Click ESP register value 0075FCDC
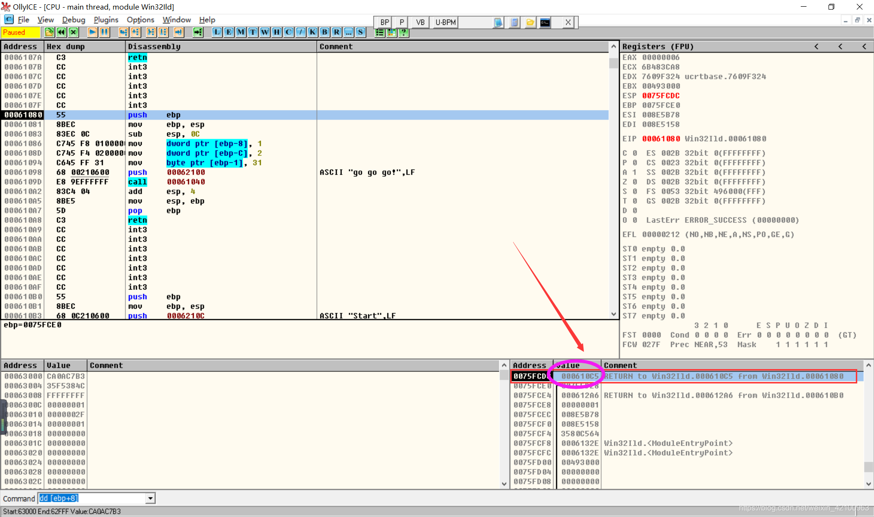 661,96
